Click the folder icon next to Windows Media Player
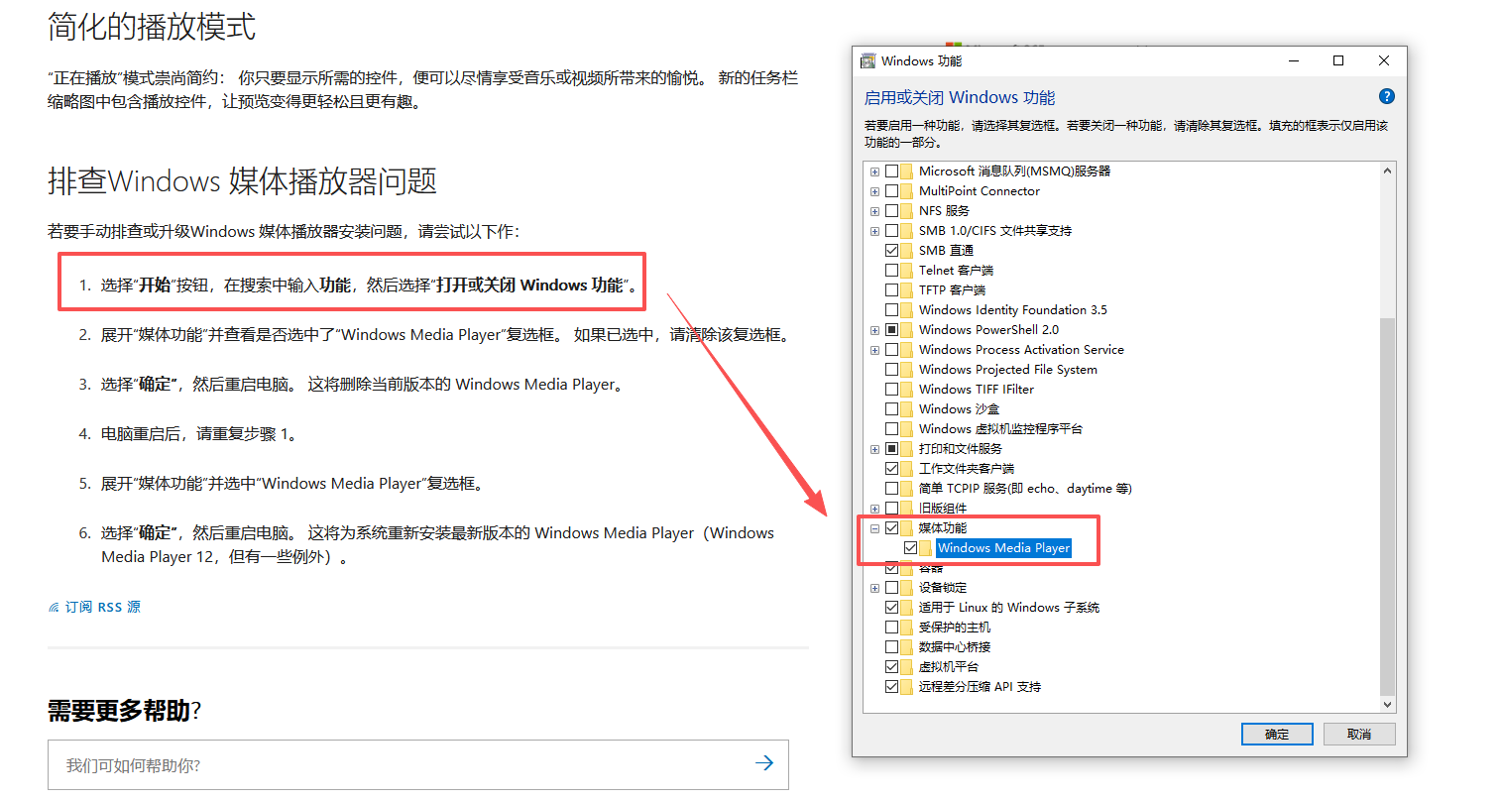This screenshot has height=801, width=1502. pyautogui.click(x=926, y=548)
